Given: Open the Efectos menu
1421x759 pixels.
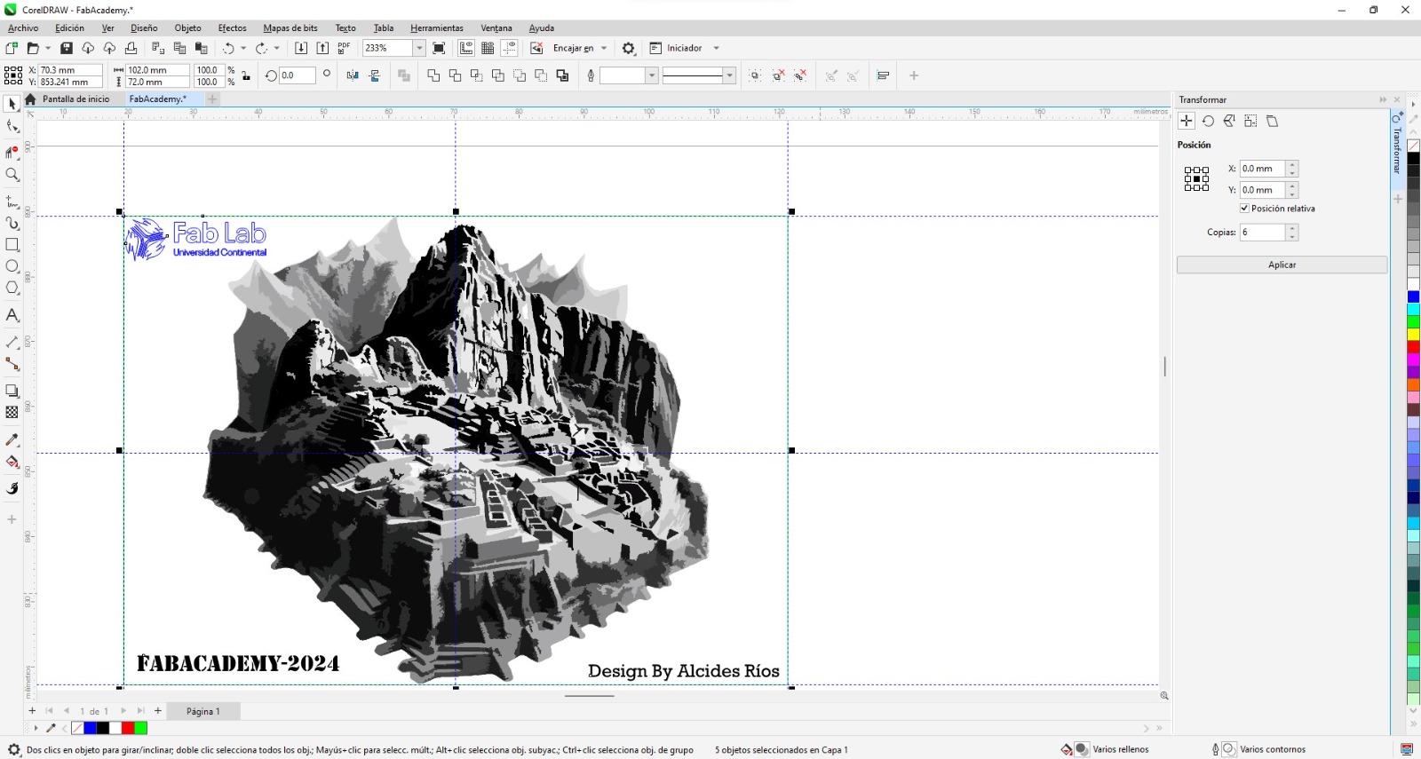Looking at the screenshot, I should (232, 28).
